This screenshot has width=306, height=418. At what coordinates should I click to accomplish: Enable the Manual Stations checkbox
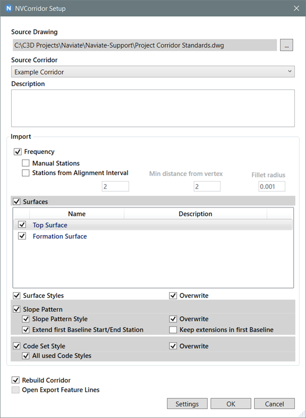26,163
